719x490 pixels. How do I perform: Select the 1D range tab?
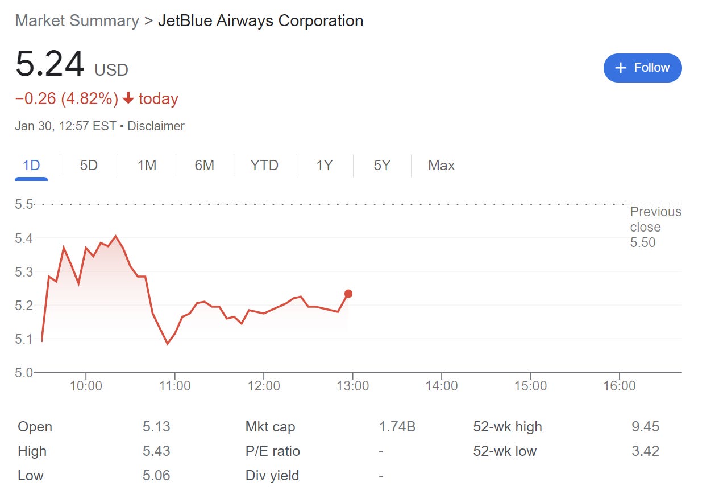[x=31, y=166]
